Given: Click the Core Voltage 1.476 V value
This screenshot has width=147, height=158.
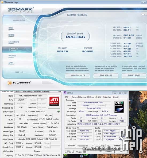Looking at the screenshot, I should point(105,111).
